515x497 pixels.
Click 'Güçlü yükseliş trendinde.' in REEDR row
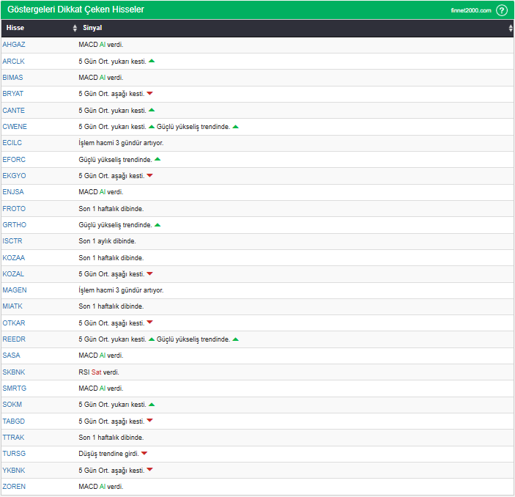click(193, 339)
